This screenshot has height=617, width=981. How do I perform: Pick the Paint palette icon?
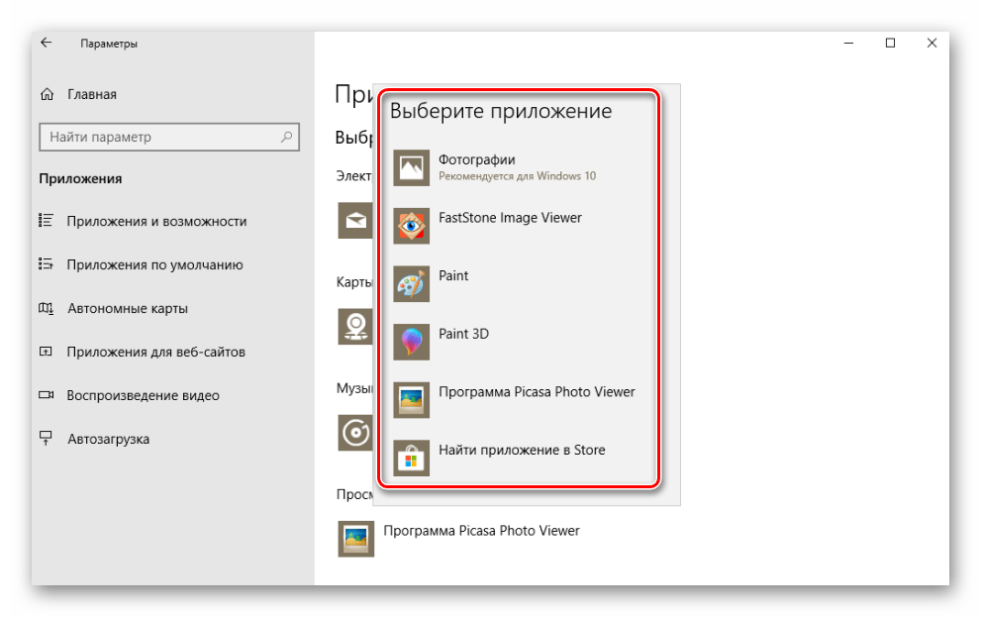(411, 284)
